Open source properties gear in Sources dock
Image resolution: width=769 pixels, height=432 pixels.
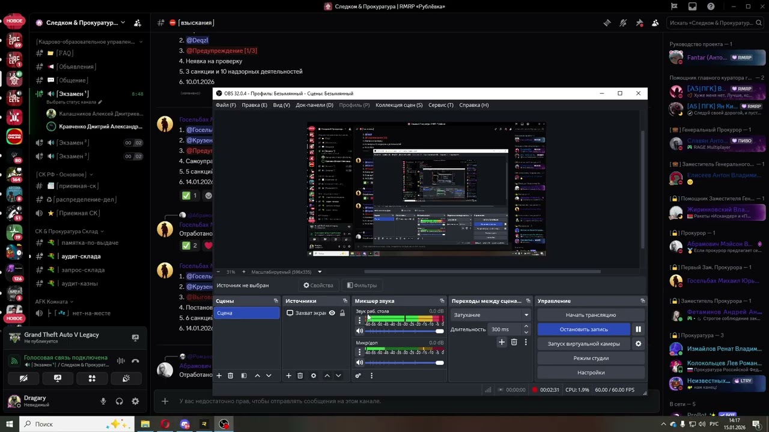pos(314,376)
